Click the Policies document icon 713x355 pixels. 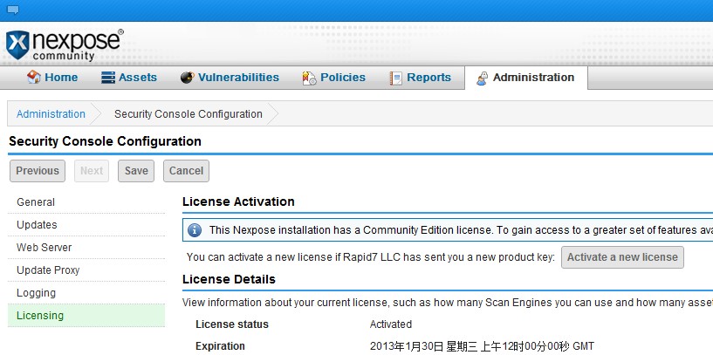click(309, 79)
